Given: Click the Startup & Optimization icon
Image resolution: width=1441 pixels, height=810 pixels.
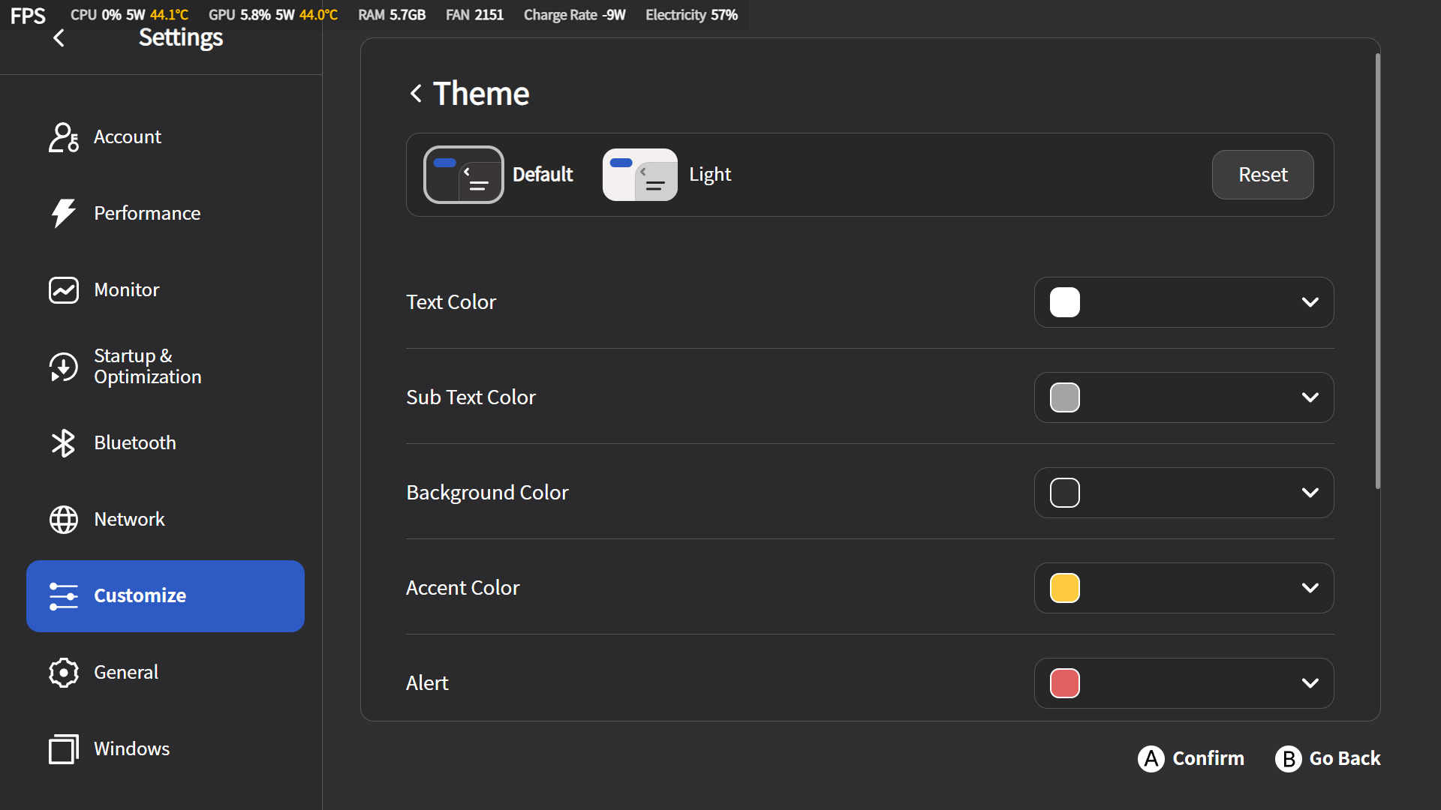Looking at the screenshot, I should 63,367.
